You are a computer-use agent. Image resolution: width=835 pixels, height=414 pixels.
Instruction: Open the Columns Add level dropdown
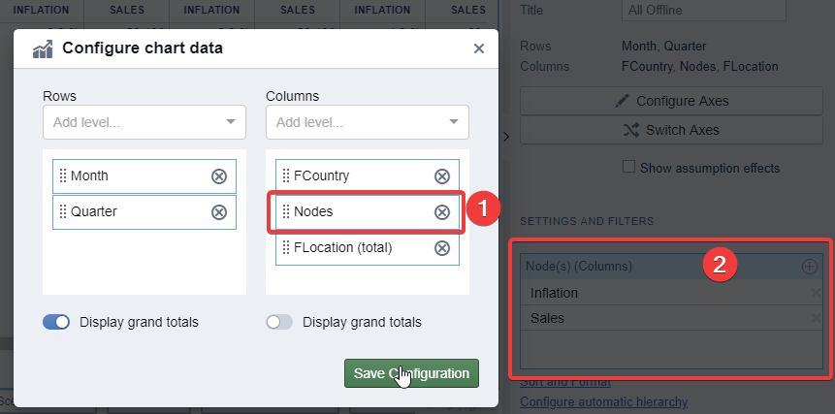[368, 122]
